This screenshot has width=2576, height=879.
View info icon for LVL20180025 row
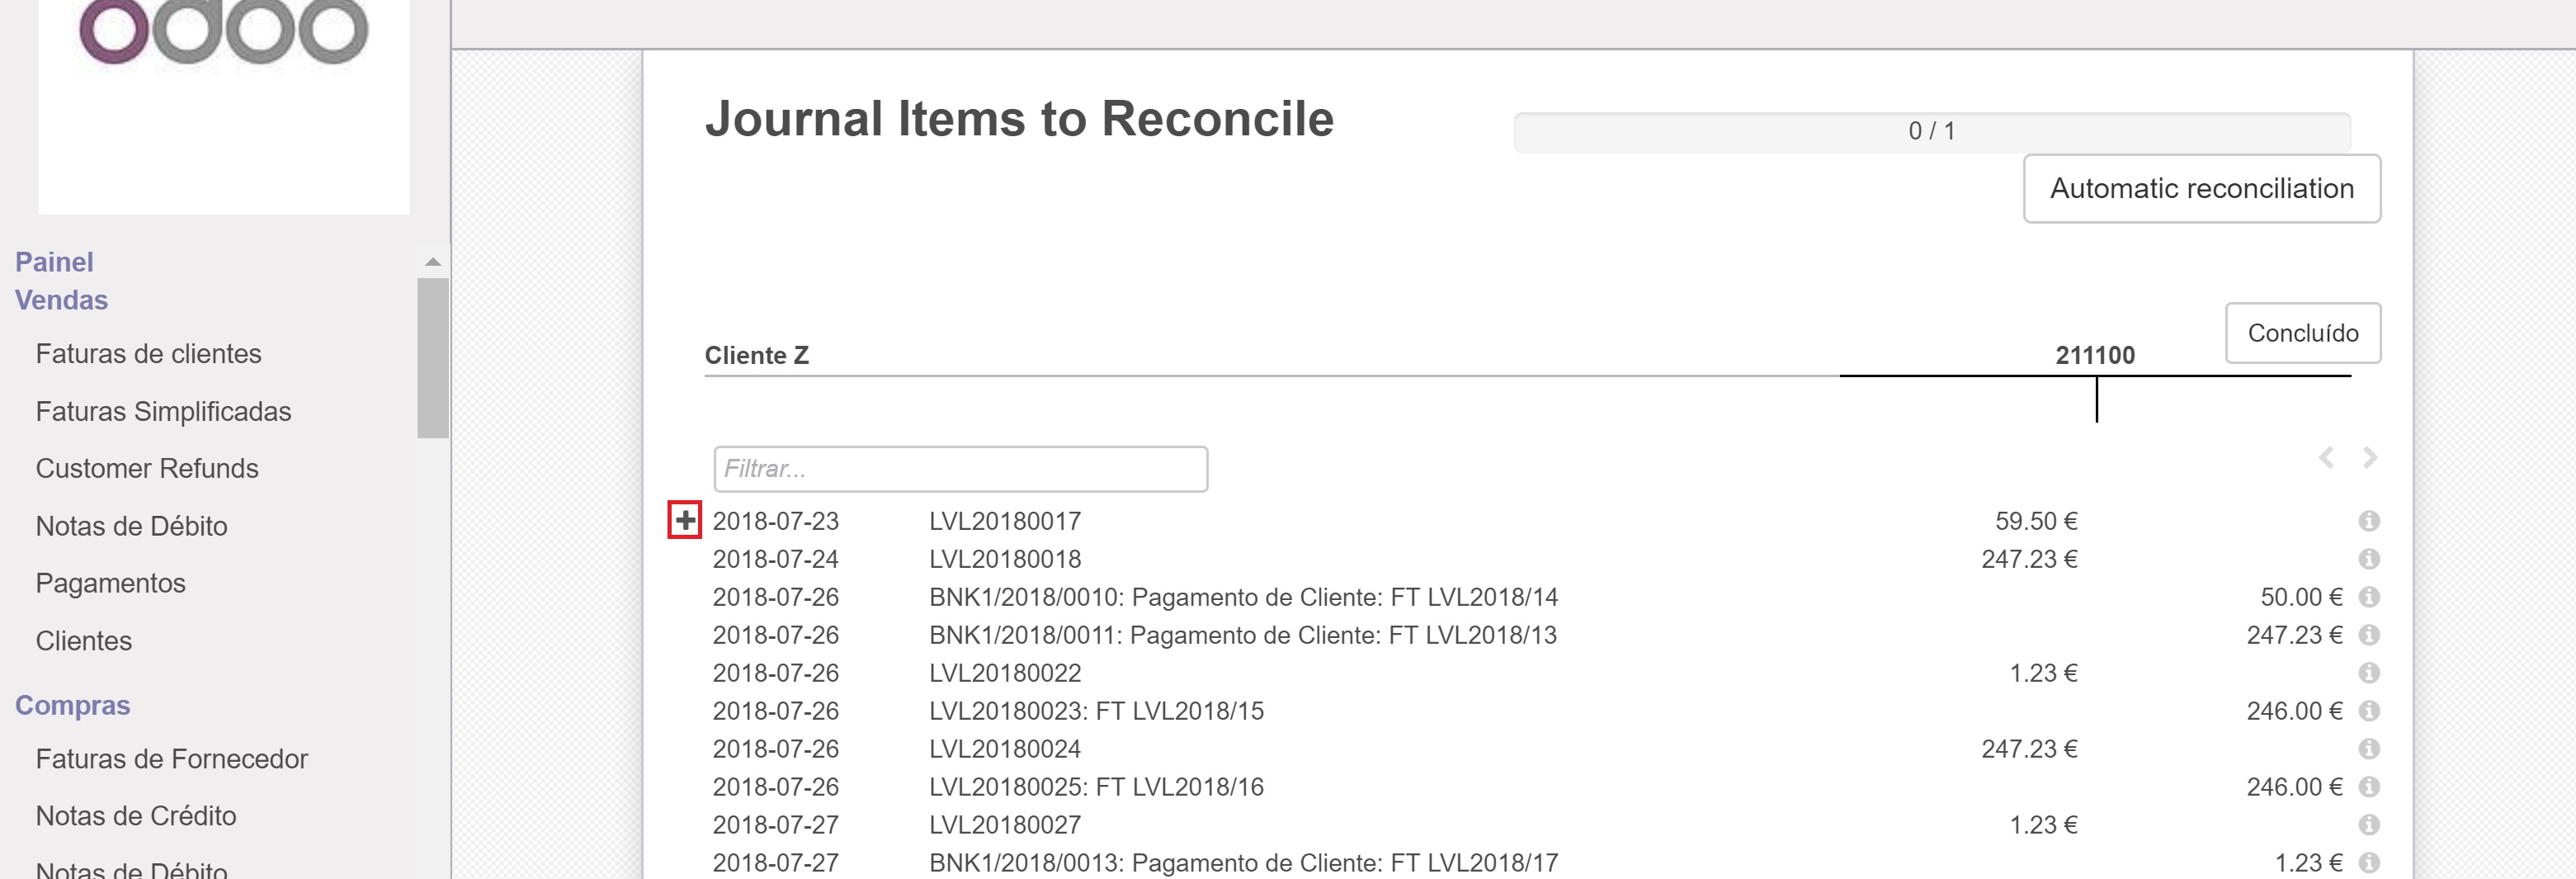2368,787
